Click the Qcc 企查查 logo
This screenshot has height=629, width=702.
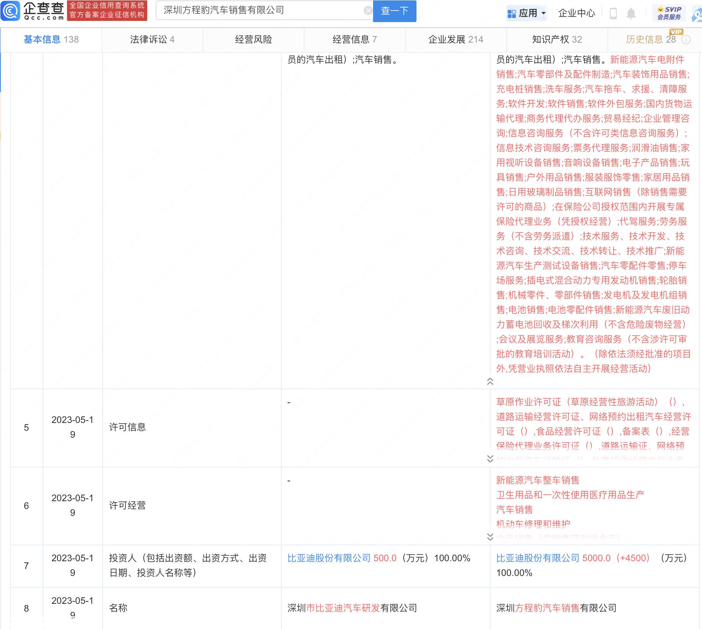(x=33, y=11)
